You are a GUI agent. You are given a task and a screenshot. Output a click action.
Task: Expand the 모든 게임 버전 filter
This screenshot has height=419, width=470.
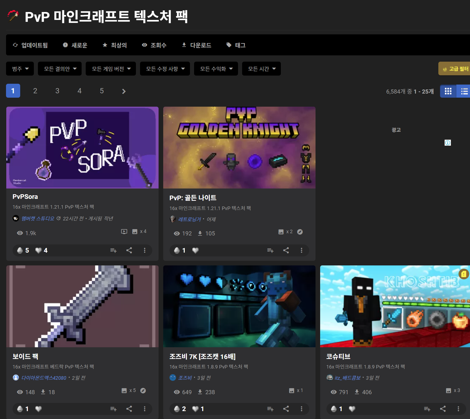pos(111,69)
